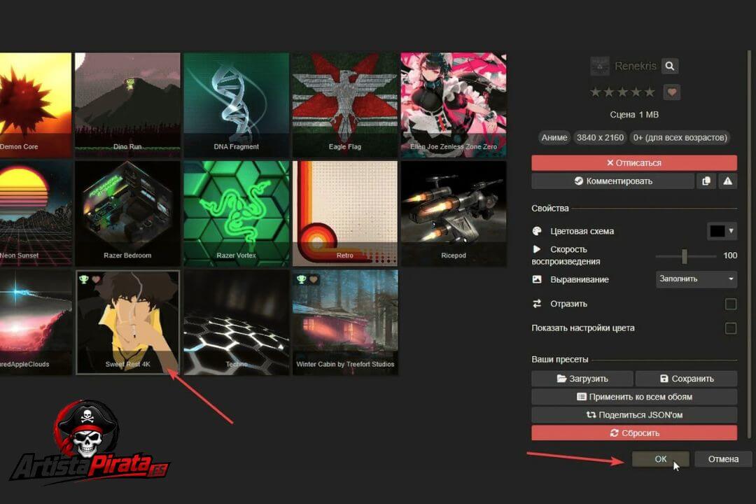Copy wallpaper link using the copy icon

click(x=706, y=181)
